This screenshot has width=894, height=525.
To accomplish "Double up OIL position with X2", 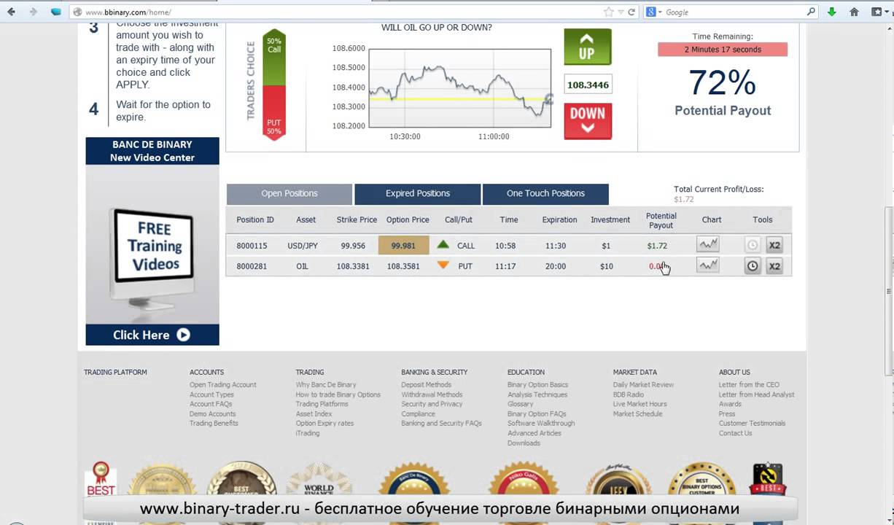I will pos(774,266).
